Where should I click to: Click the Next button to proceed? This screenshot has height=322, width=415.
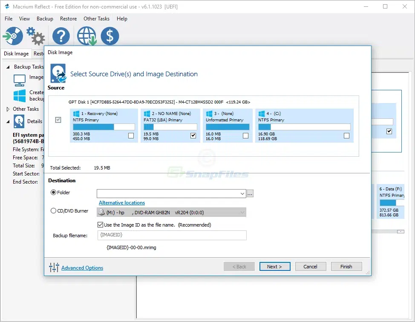pos(275,266)
